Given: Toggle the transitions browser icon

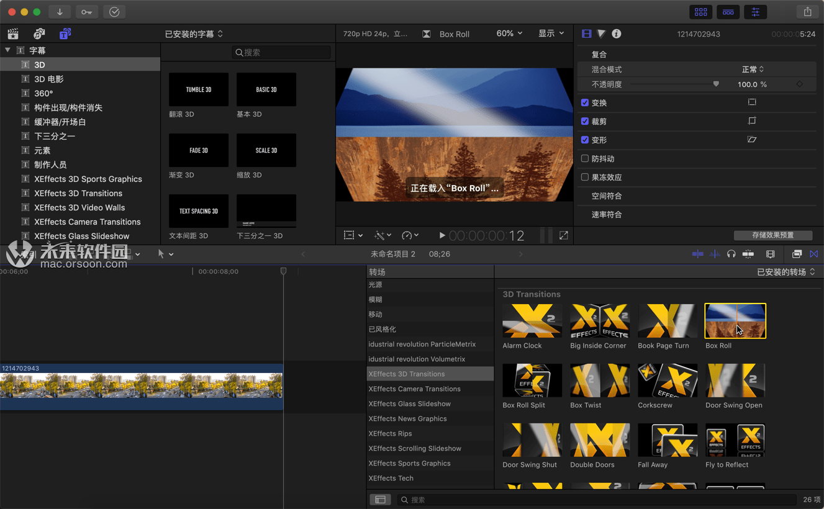Looking at the screenshot, I should pyautogui.click(x=813, y=254).
